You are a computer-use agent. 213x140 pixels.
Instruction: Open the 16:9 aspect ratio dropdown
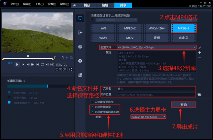coord(59,65)
